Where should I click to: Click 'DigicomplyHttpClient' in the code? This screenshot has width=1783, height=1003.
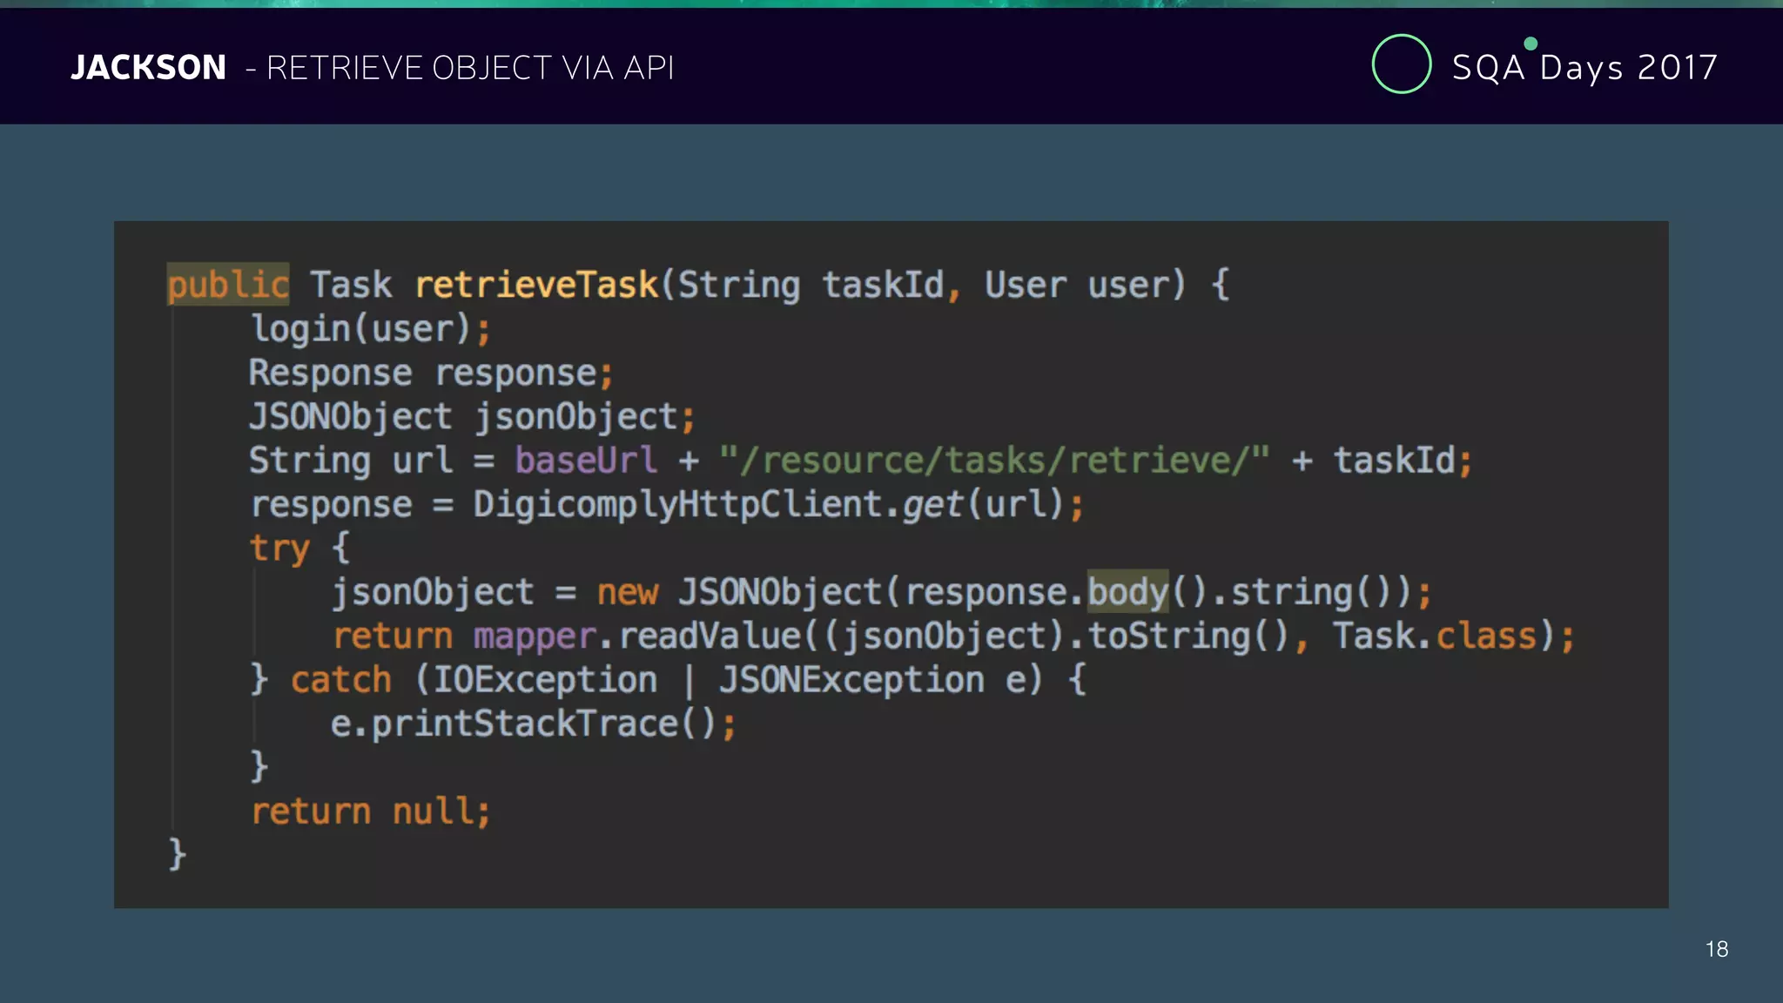click(x=677, y=505)
